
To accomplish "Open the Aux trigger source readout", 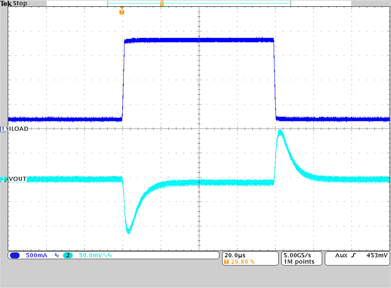I will [x=341, y=255].
